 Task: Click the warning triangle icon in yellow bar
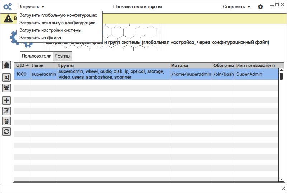point(8,19)
